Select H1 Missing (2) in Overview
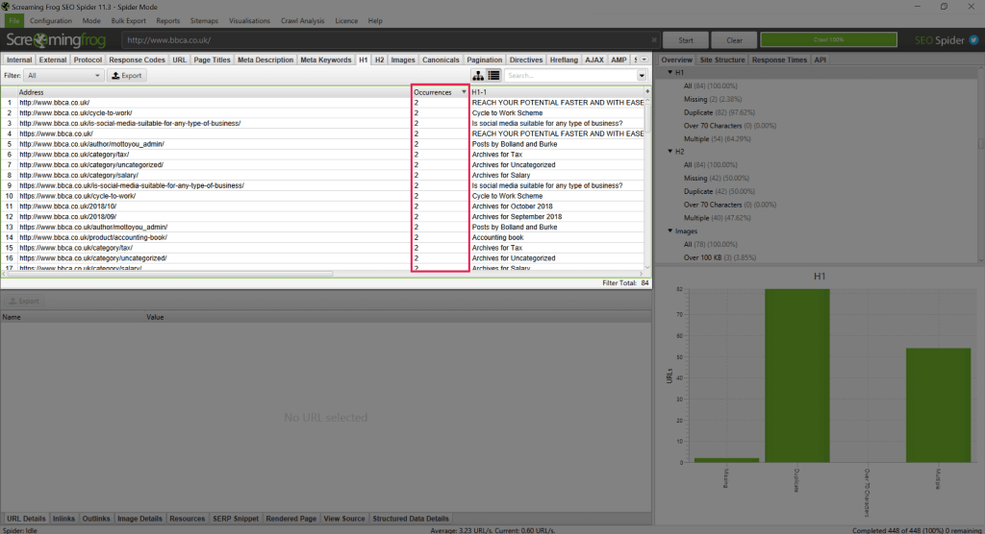The height and width of the screenshot is (534, 985). point(713,99)
